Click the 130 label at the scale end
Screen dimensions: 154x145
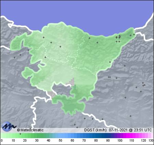pyautogui.click(x=151, y=141)
